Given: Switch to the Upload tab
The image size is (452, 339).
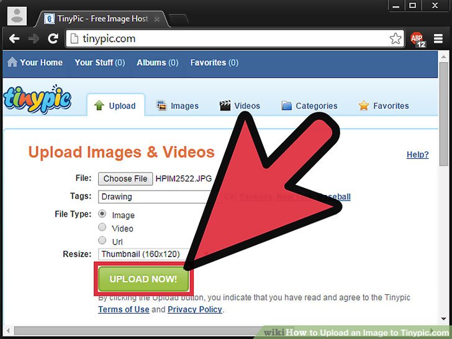Looking at the screenshot, I should [115, 105].
